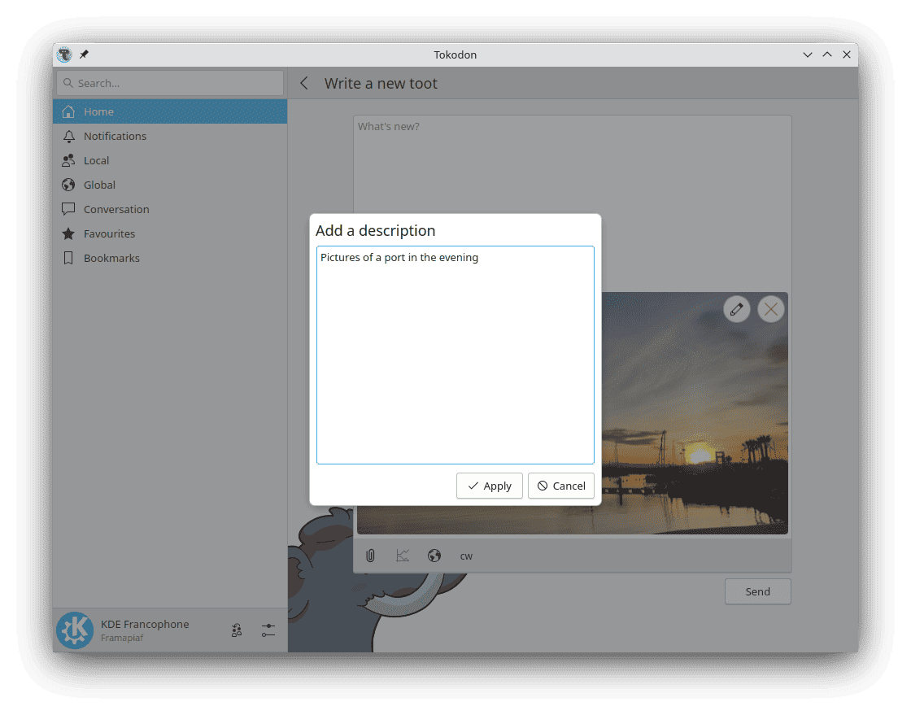Click the globe icon beside Global
911x715 pixels.
pos(68,185)
